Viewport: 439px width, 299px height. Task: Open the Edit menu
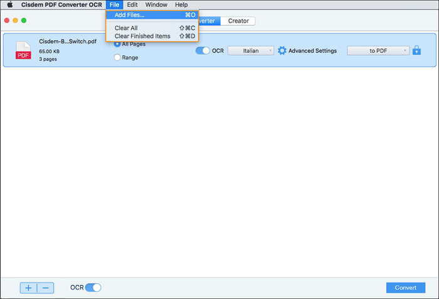point(132,4)
